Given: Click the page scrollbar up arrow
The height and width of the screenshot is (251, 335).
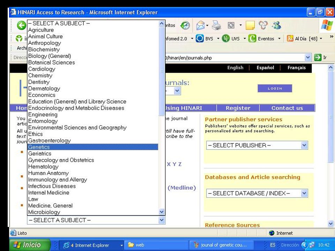Looking at the screenshot, I should click(x=331, y=67).
